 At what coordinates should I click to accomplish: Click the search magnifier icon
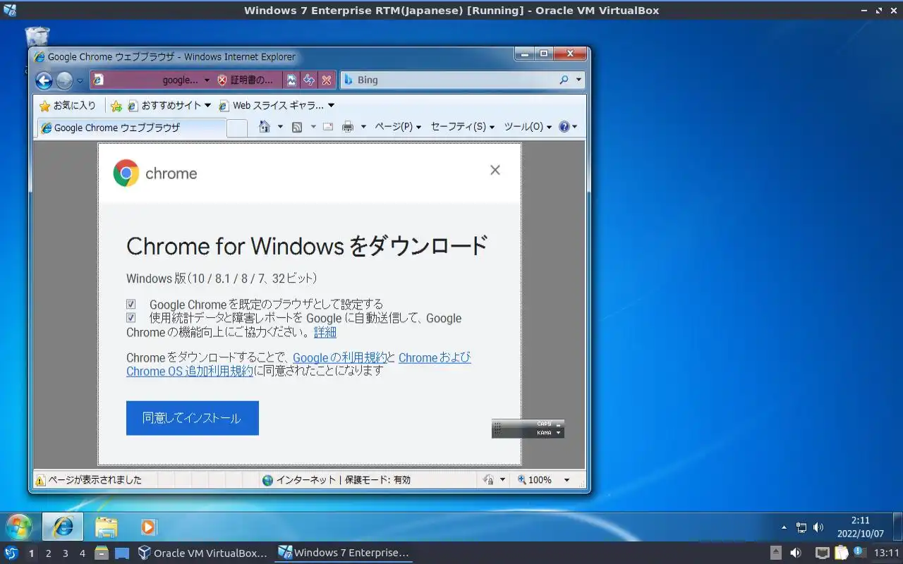(564, 80)
